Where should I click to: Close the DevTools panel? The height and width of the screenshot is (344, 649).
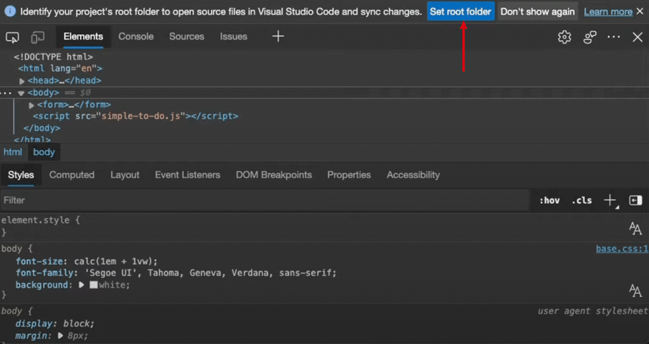coord(637,37)
